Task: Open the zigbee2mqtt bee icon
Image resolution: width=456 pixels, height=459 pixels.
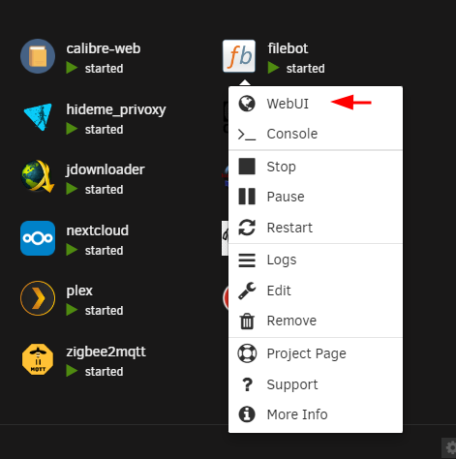Action: (38, 359)
